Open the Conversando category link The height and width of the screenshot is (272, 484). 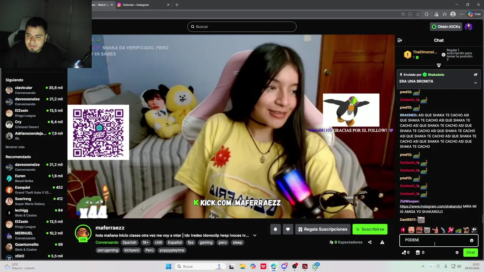[107, 243]
